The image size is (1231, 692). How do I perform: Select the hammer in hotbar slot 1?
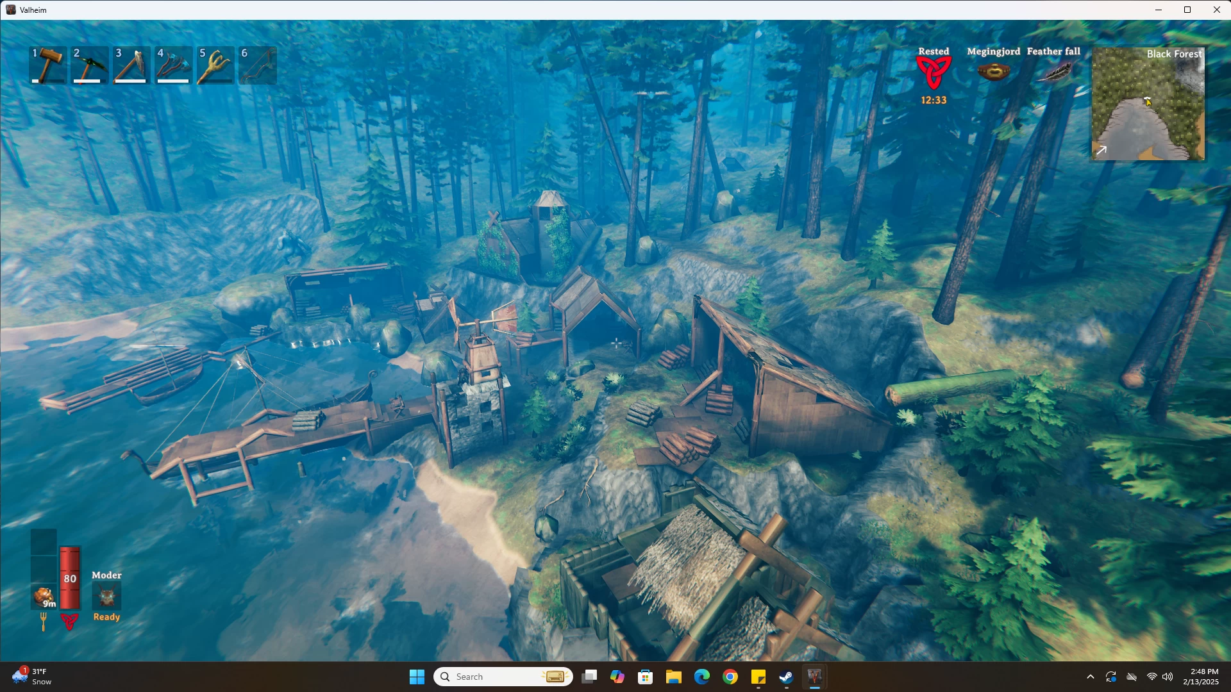coord(49,65)
